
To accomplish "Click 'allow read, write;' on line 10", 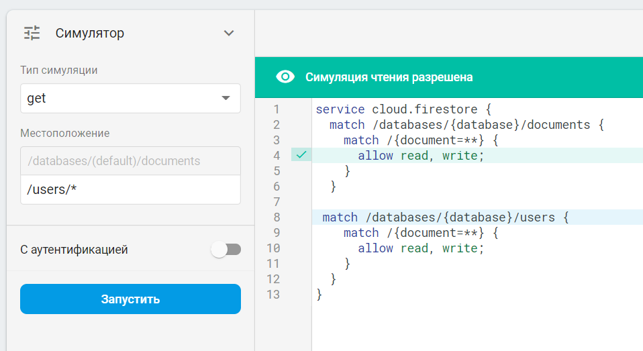I will 421,248.
